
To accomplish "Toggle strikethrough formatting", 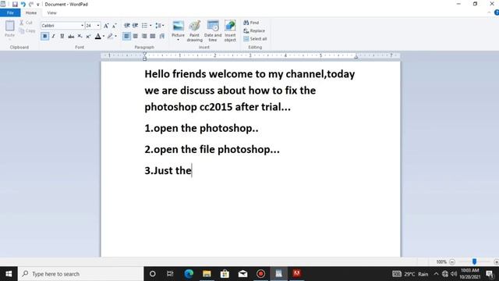I will pos(71,37).
